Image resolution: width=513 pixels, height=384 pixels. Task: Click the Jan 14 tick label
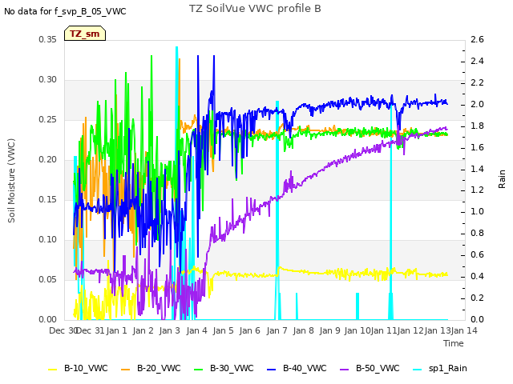click(464, 330)
